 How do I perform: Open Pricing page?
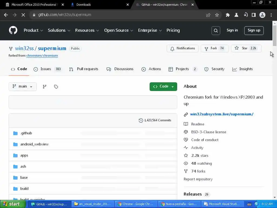pos(173,30)
